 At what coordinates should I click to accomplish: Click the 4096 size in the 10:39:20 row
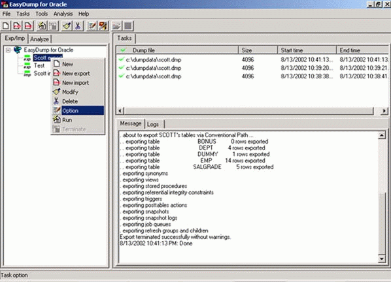pyautogui.click(x=248, y=68)
